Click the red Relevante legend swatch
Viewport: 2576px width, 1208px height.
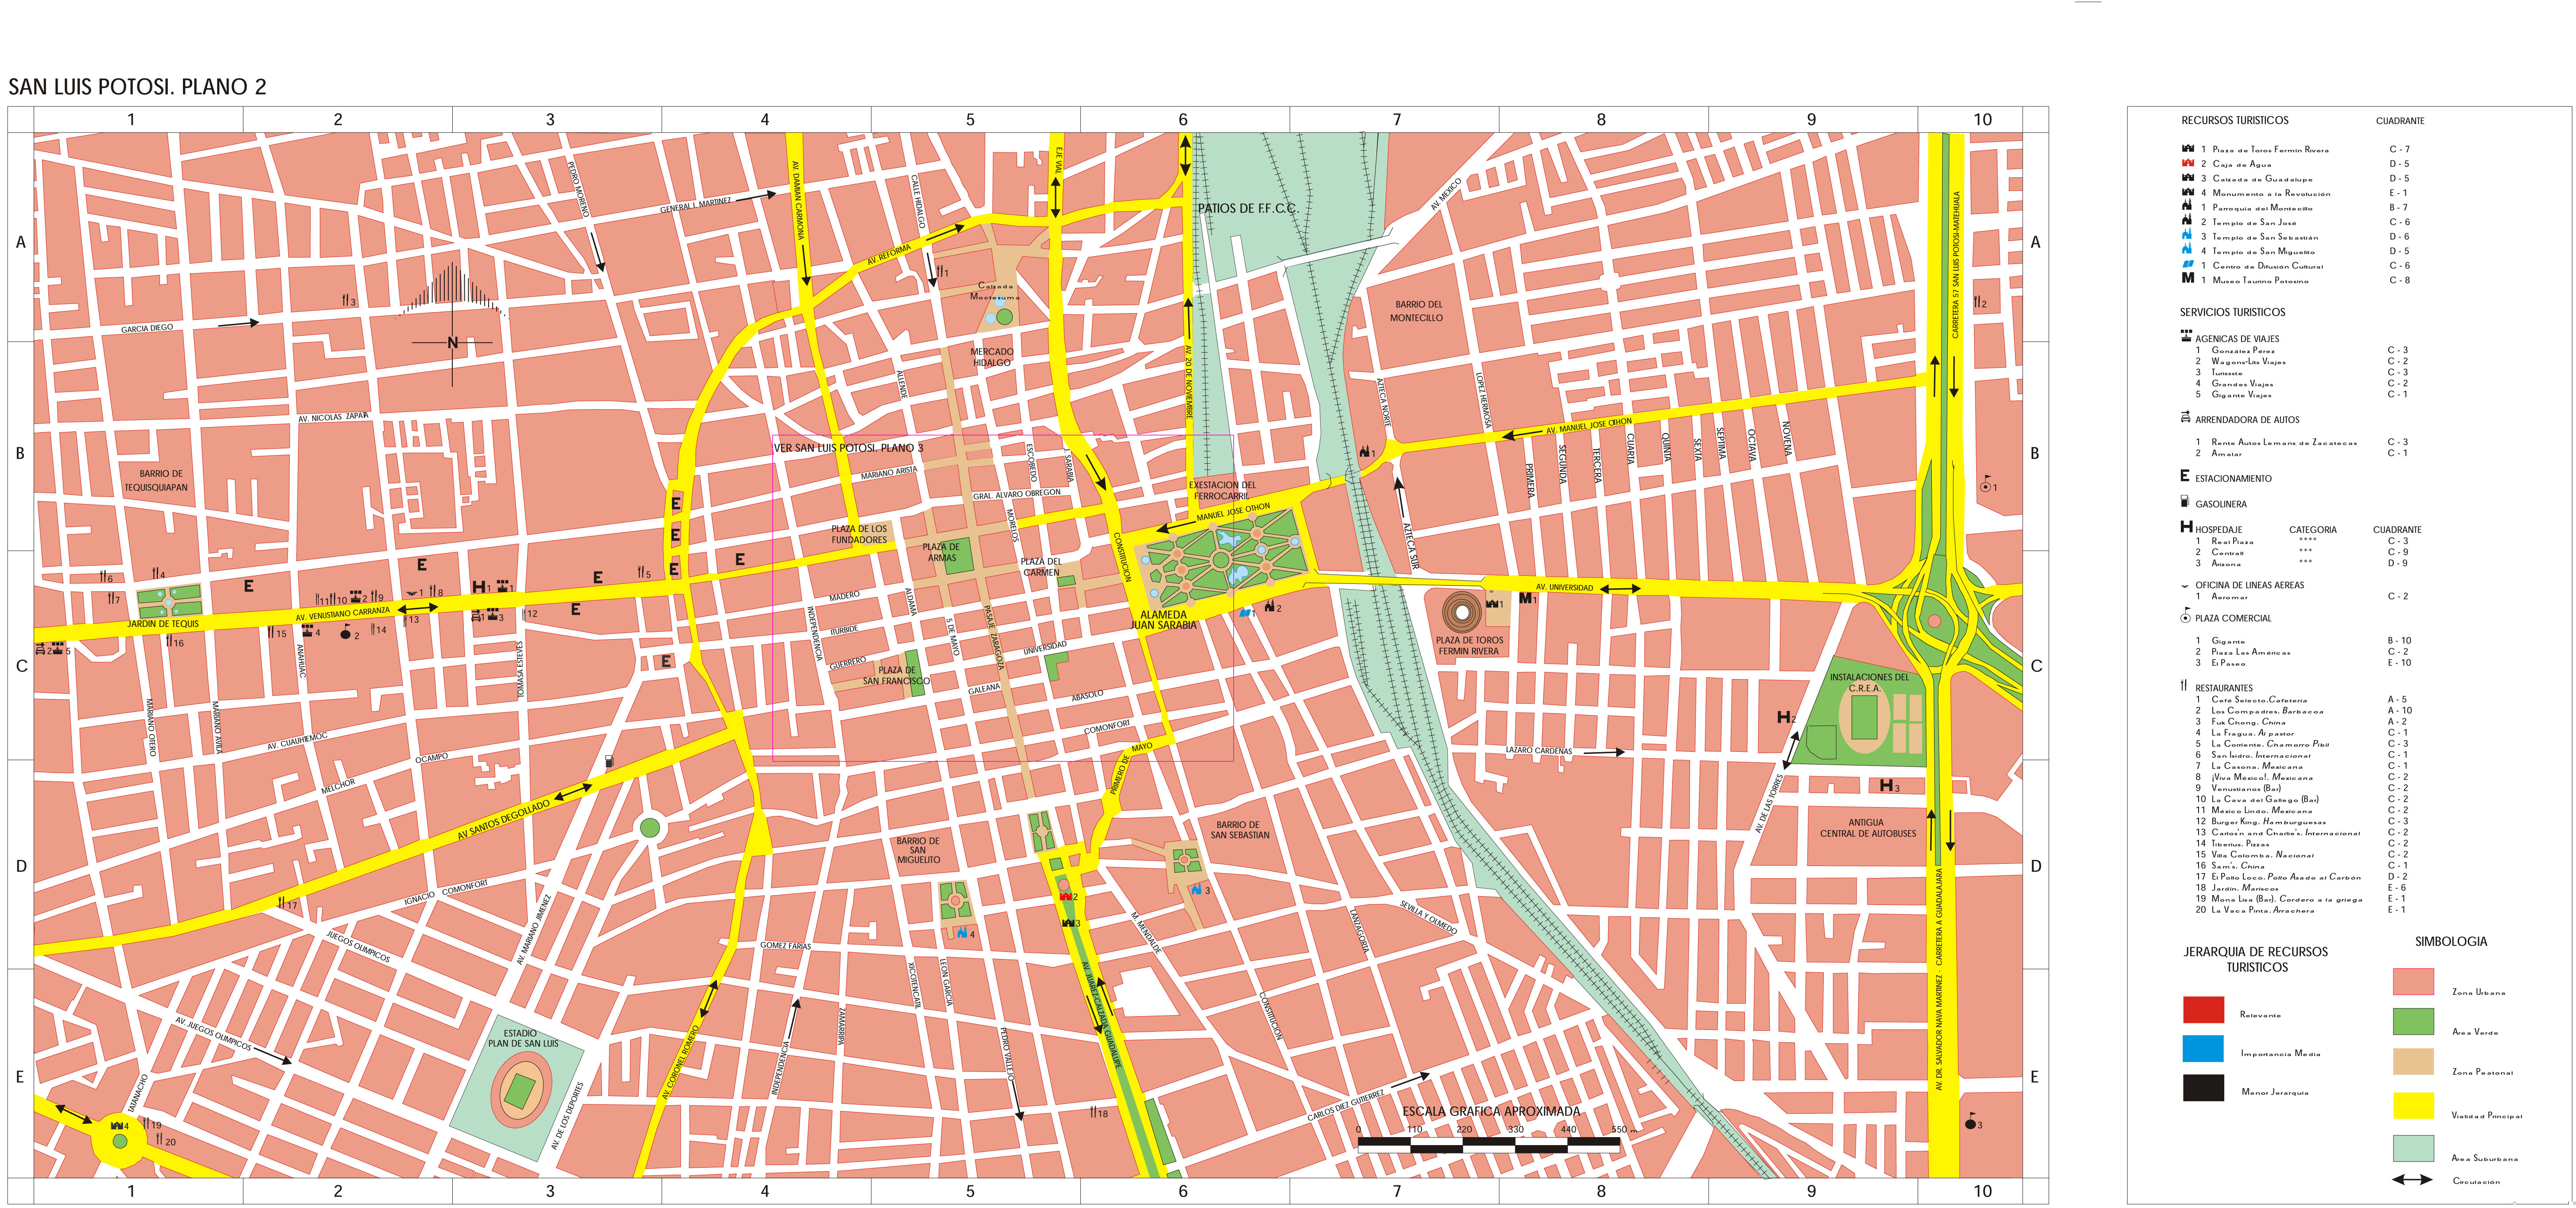click(x=2203, y=1009)
